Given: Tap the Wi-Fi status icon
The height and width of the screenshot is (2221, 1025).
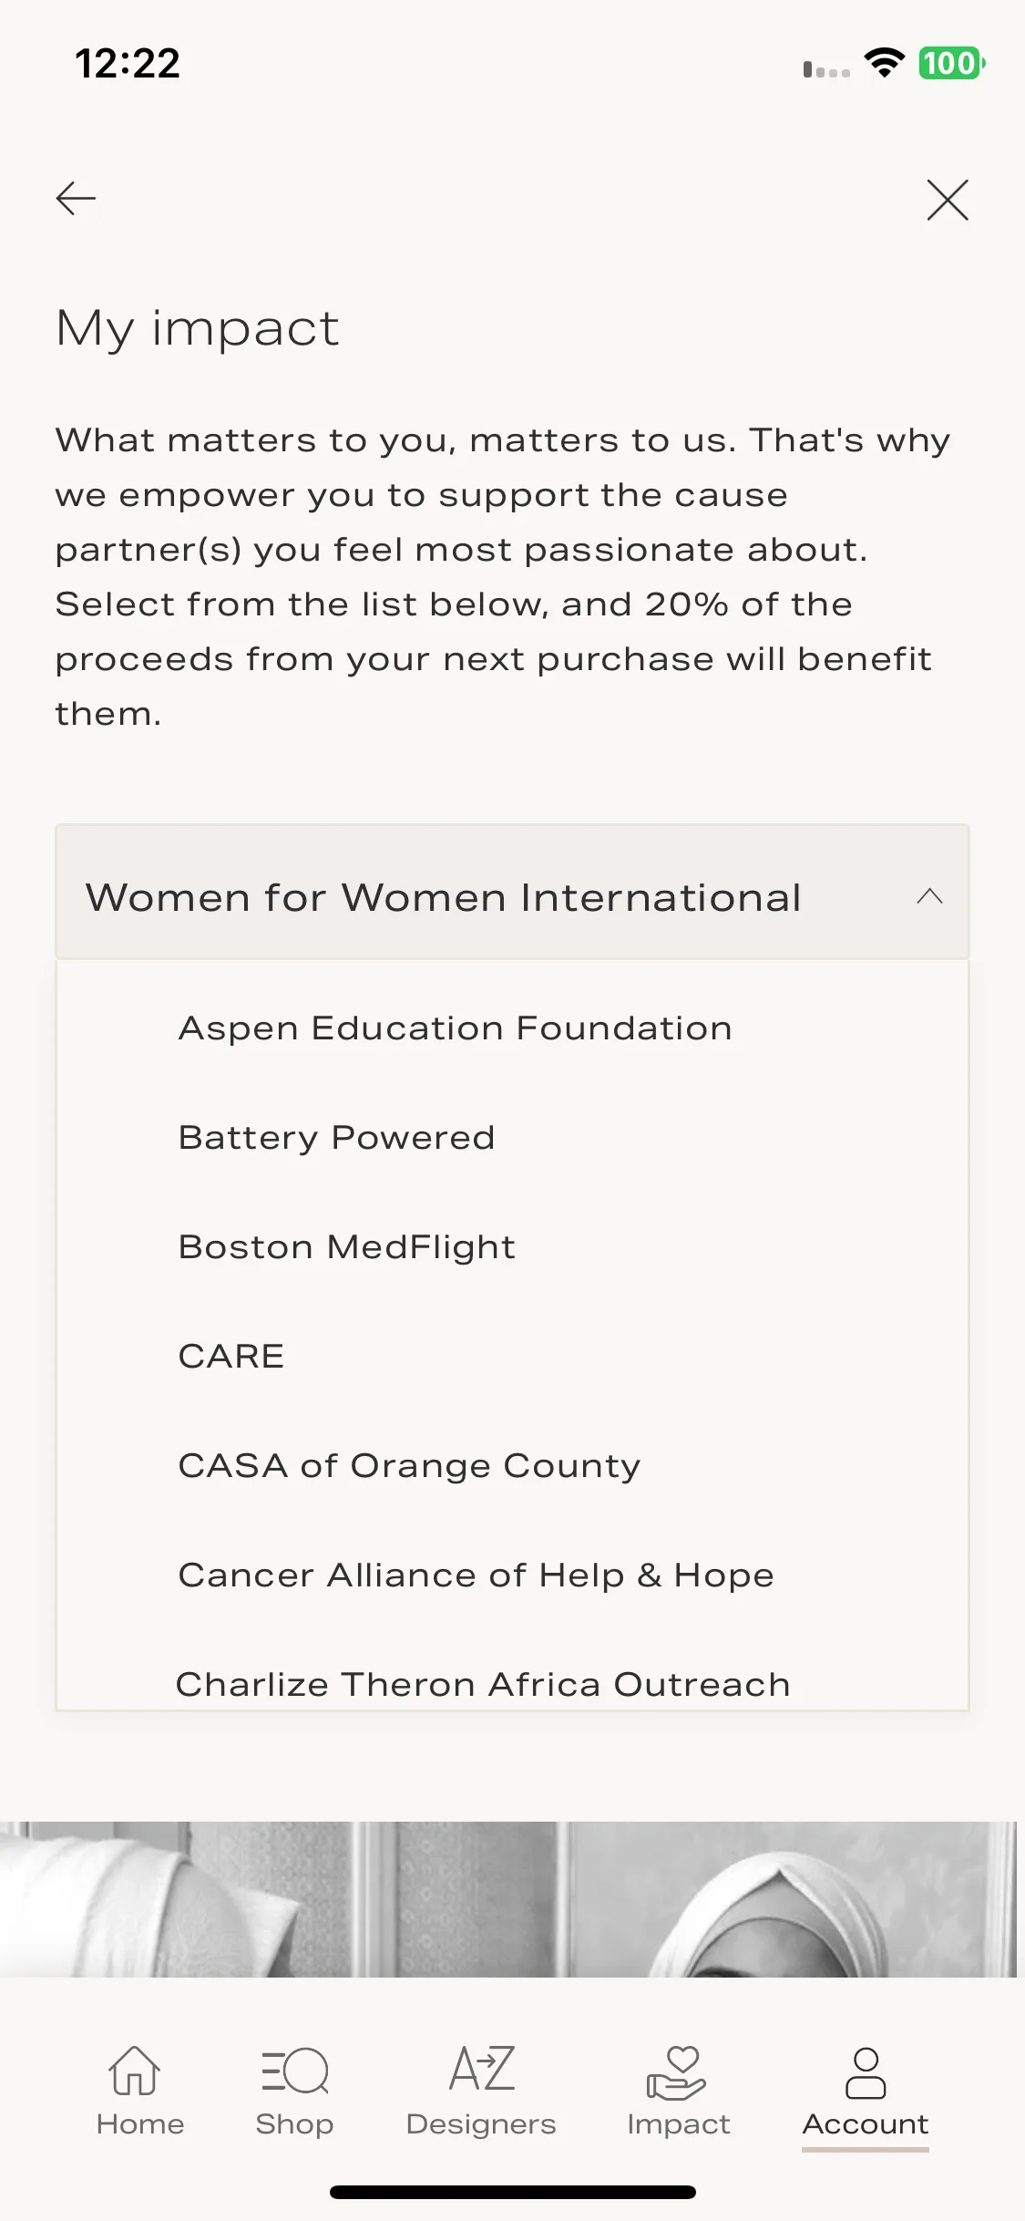Looking at the screenshot, I should point(884,63).
